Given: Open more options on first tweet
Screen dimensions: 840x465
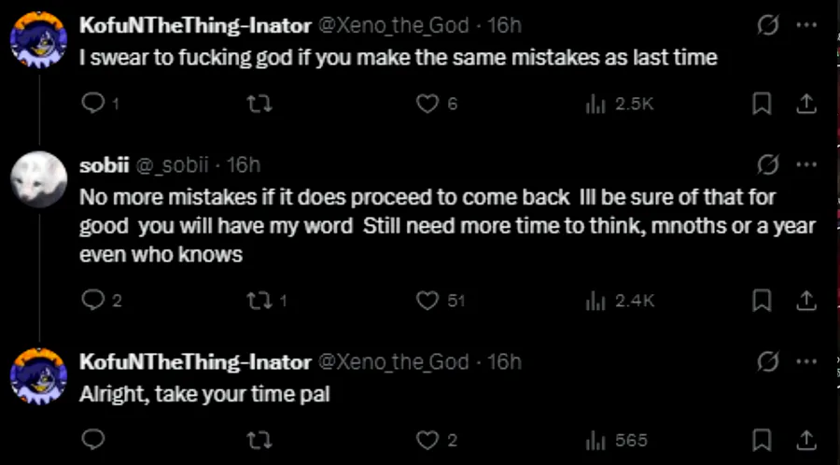Looking at the screenshot, I should click(805, 25).
